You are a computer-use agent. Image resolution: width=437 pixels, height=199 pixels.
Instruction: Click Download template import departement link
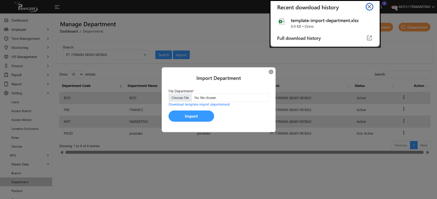pyautogui.click(x=199, y=104)
